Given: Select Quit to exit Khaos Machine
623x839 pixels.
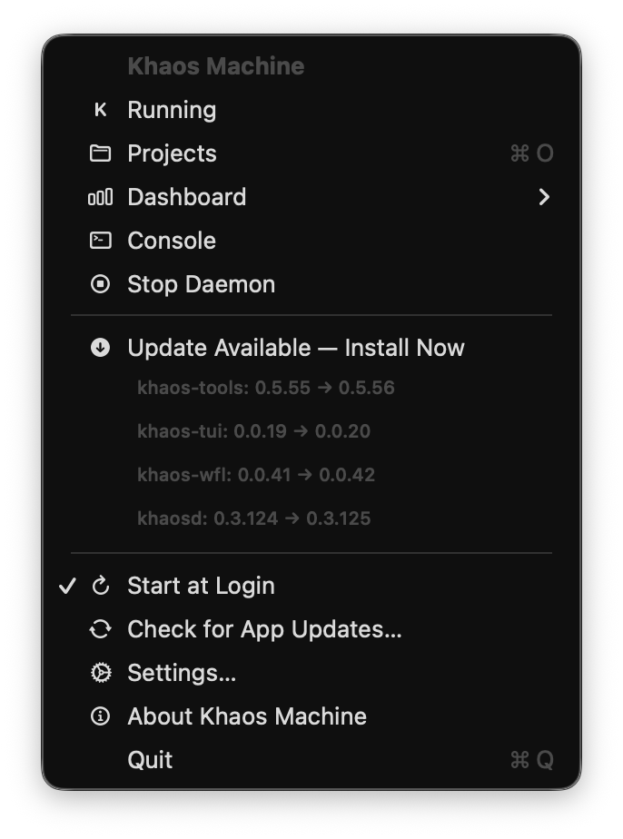Looking at the screenshot, I should point(150,760).
